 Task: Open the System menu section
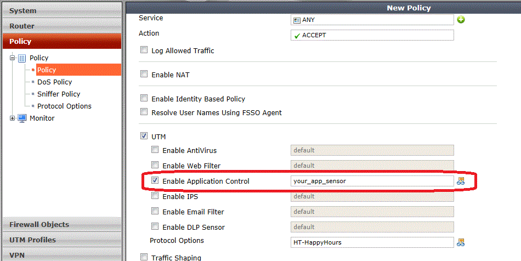[61, 10]
